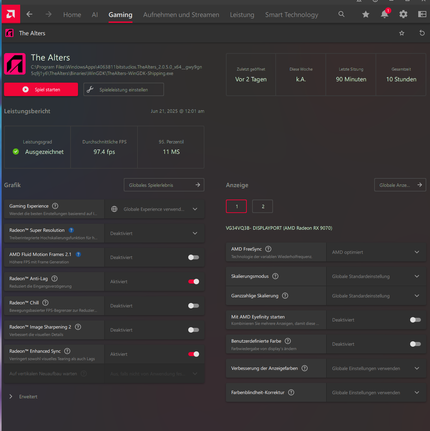Toggle the sidebar panel icon

coord(422,14)
